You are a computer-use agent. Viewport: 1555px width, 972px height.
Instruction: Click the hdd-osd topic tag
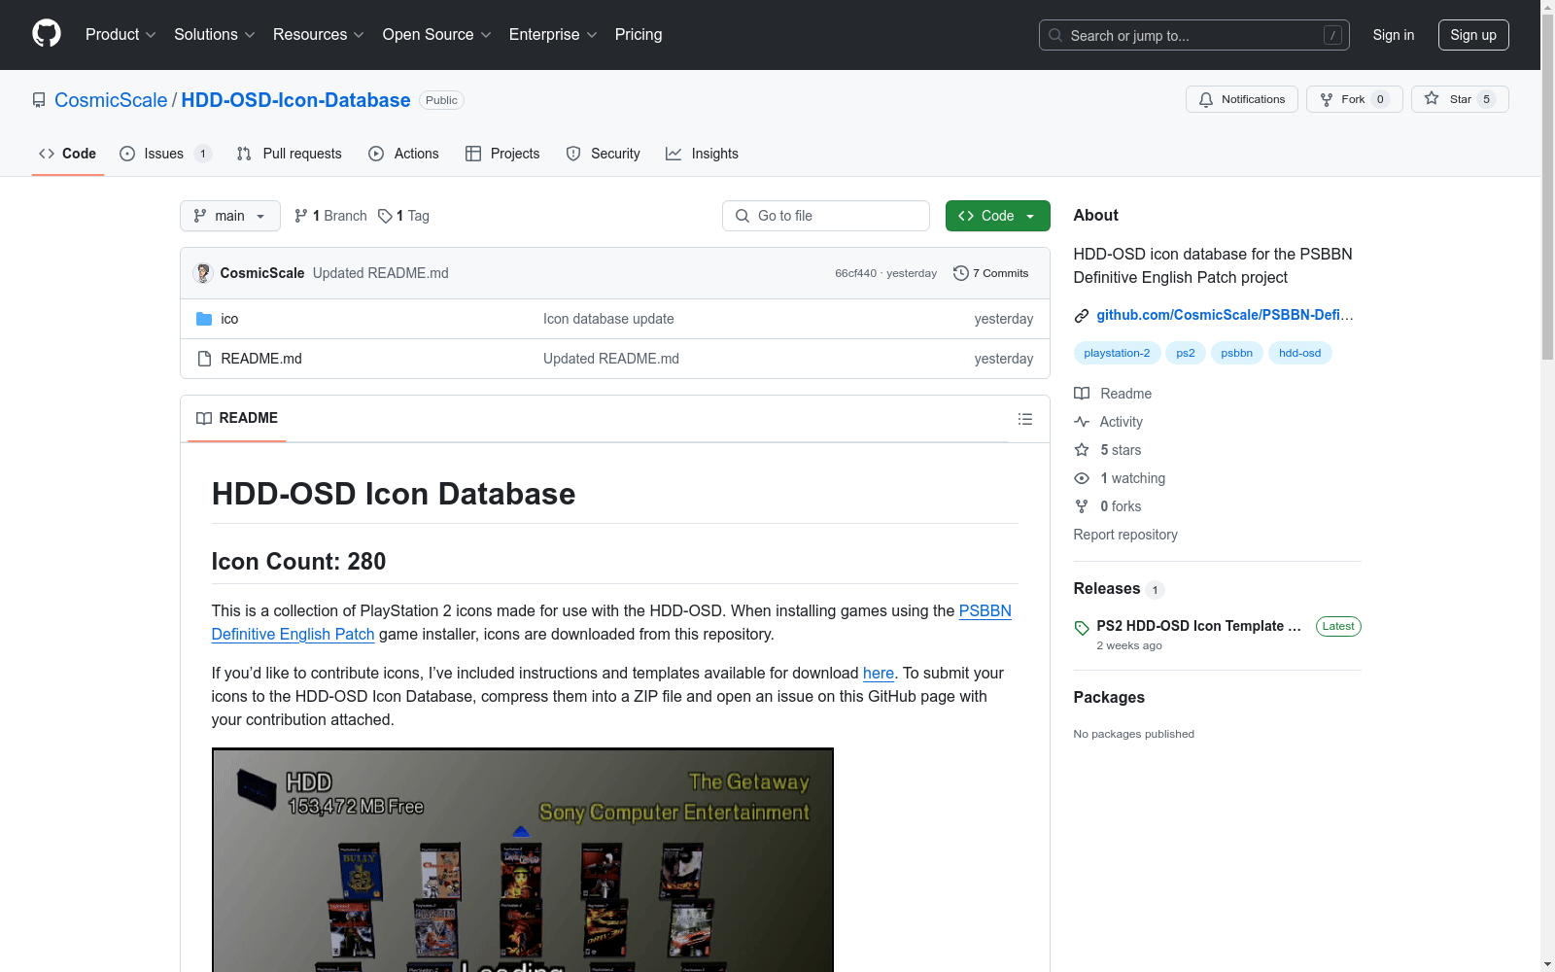[1300, 353]
